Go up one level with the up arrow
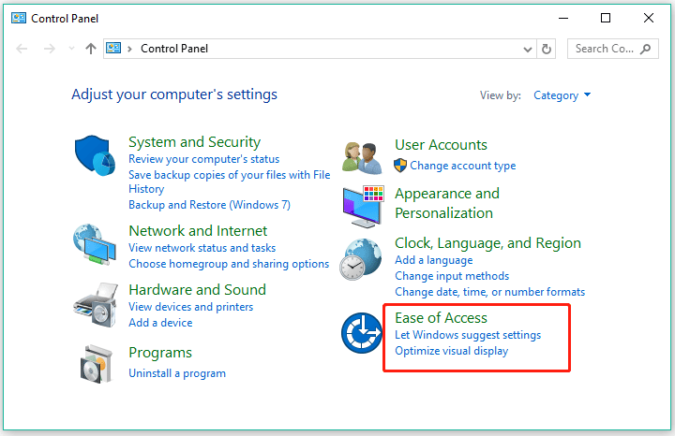 [90, 49]
